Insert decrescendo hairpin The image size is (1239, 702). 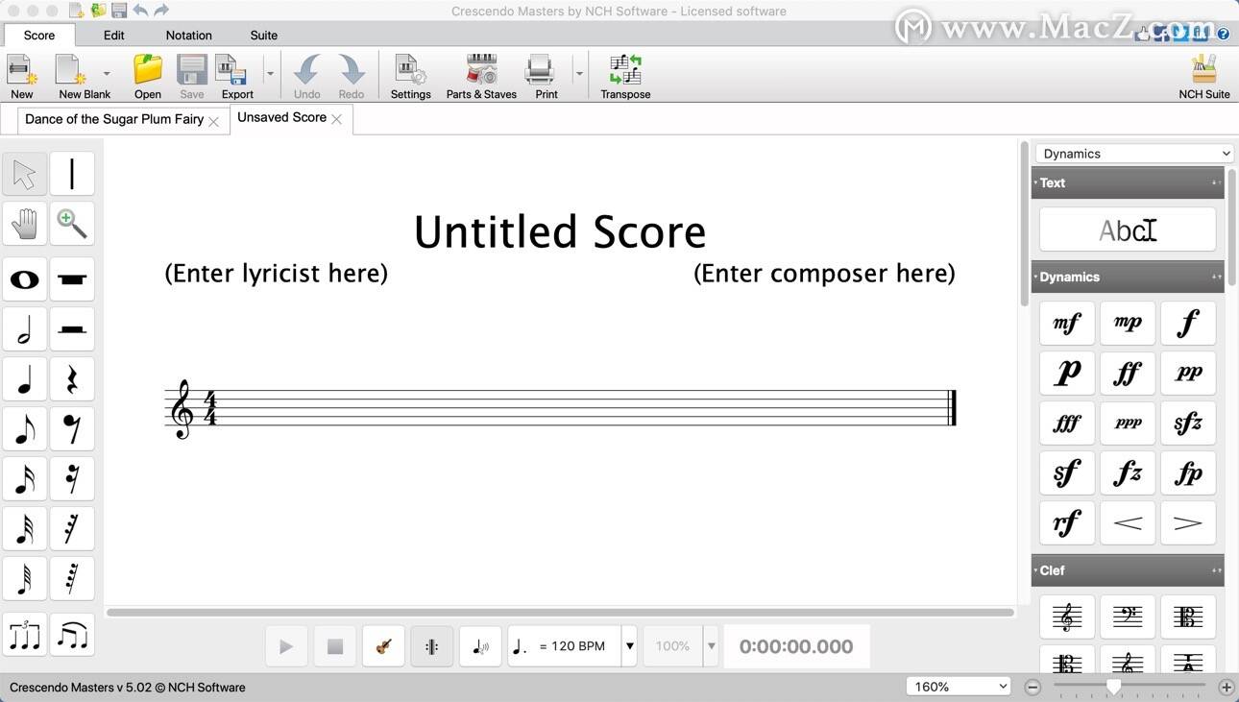1188,522
